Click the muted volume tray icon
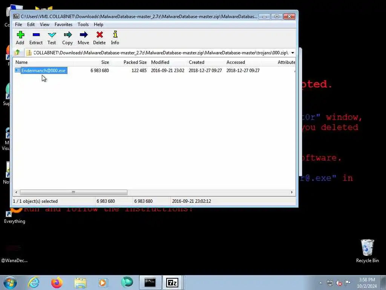The height and width of the screenshot is (290, 386). 339,283
